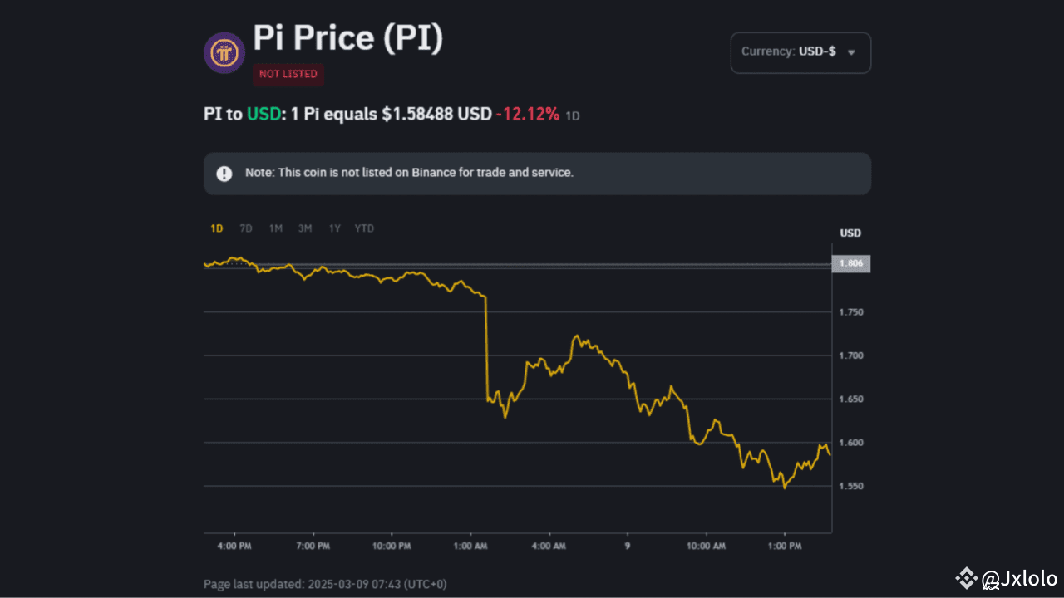The height and width of the screenshot is (598, 1064).
Task: Click the 1.806 price marker label
Action: point(850,263)
